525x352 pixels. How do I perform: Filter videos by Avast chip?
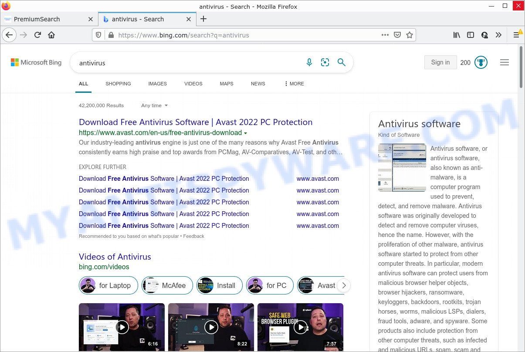point(321,285)
